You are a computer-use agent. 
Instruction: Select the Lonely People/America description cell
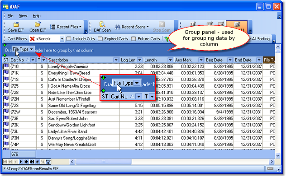84,66
